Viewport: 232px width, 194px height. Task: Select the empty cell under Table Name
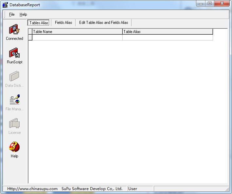click(77, 38)
